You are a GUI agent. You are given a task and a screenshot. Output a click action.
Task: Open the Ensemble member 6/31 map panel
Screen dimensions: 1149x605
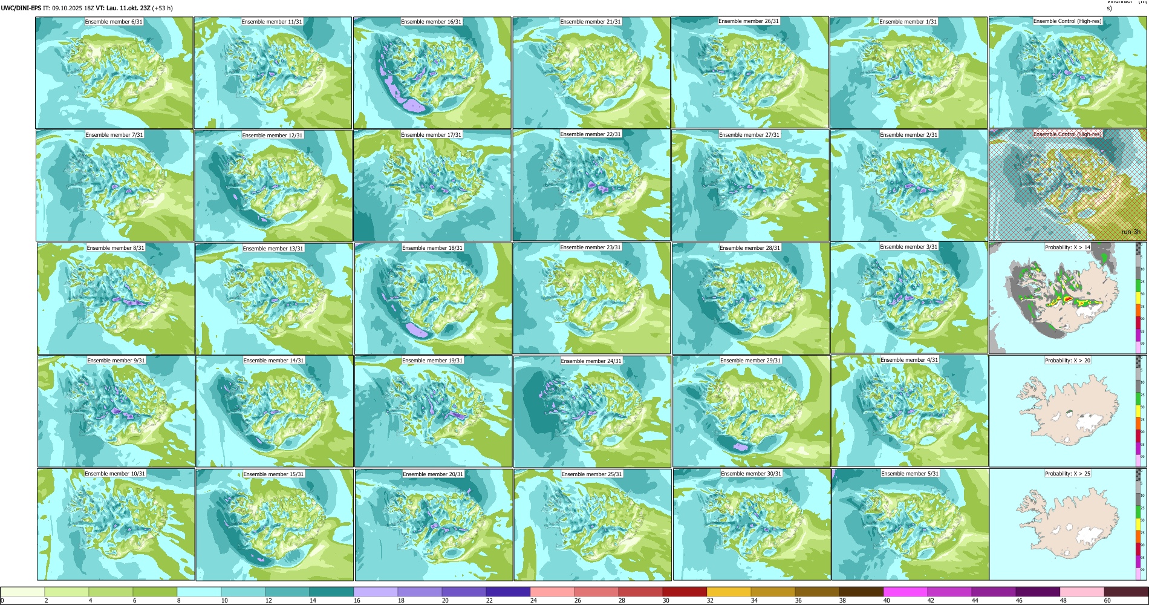click(114, 73)
